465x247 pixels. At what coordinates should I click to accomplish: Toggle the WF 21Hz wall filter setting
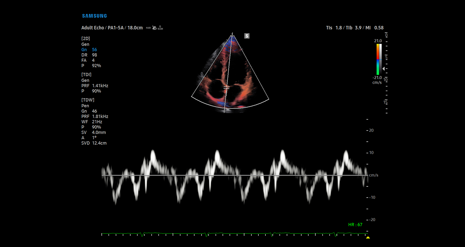91,122
